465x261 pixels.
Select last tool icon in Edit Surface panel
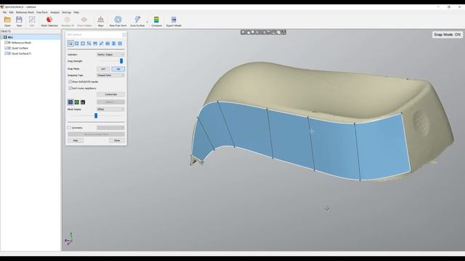pos(120,43)
